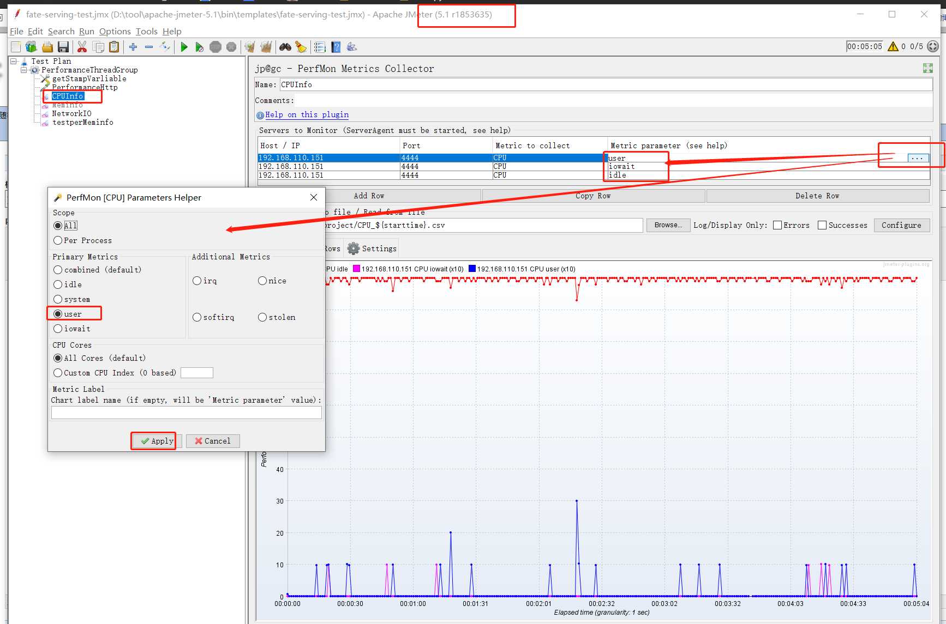The width and height of the screenshot is (946, 624).
Task: Click the Copy Row button
Action: 593,196
